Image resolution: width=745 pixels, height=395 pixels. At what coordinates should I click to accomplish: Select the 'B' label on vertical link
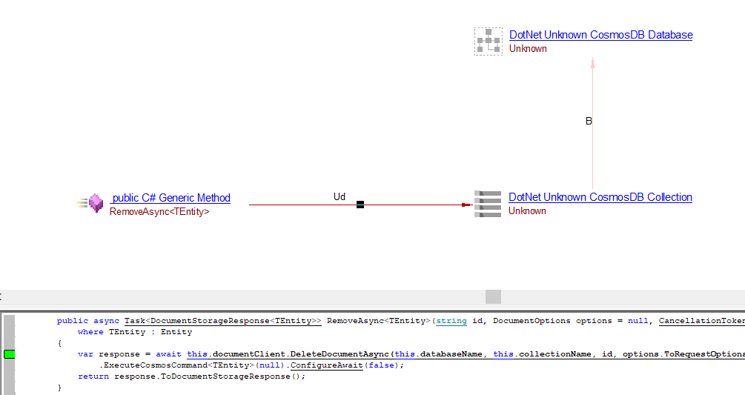589,121
